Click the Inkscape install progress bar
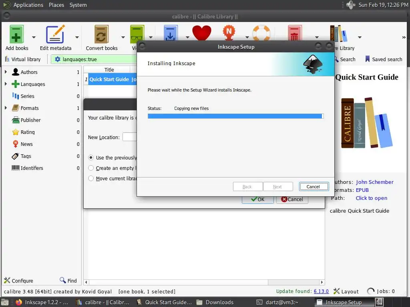Viewport: 410px width, 307px height. coord(235,116)
